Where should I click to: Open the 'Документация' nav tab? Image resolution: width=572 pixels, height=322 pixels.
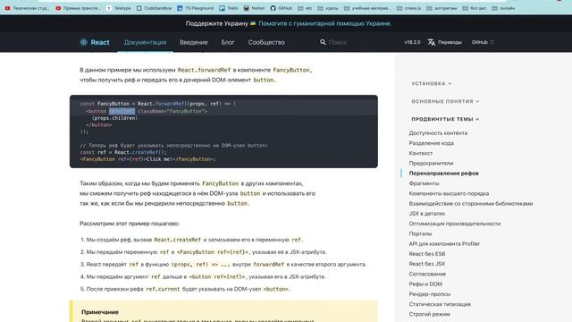(145, 42)
